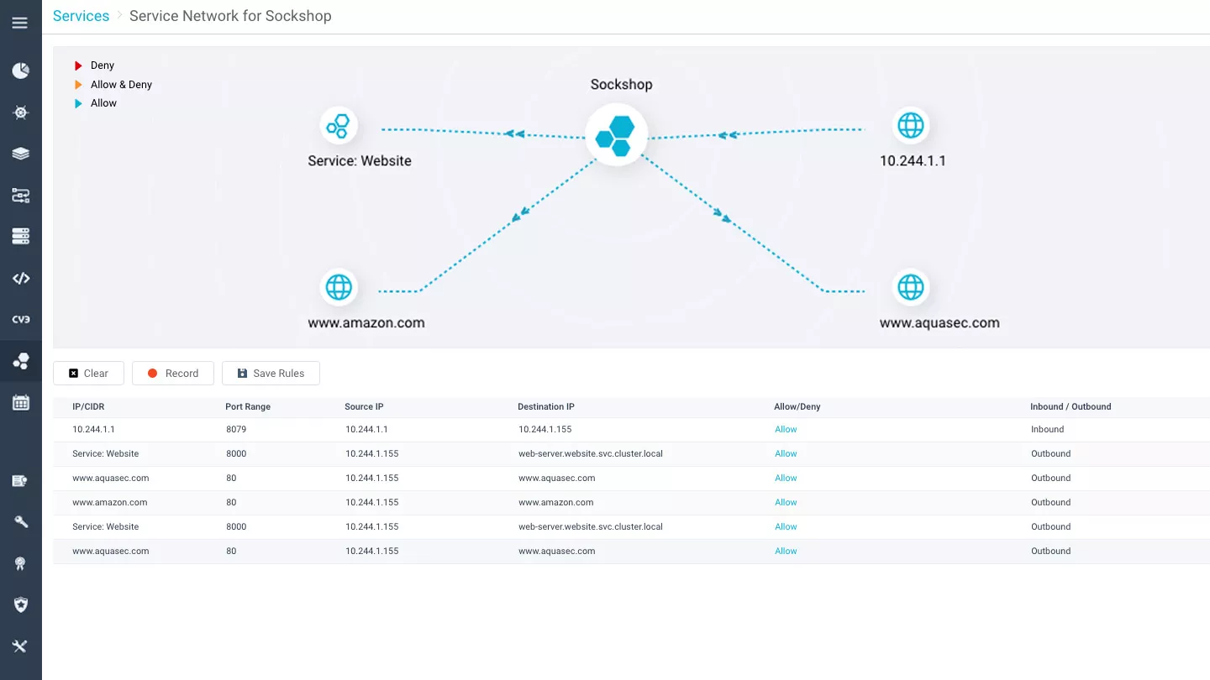Click the Kubernetes helm wheel sidebar icon
Image resolution: width=1210 pixels, height=680 pixels.
tap(20, 112)
